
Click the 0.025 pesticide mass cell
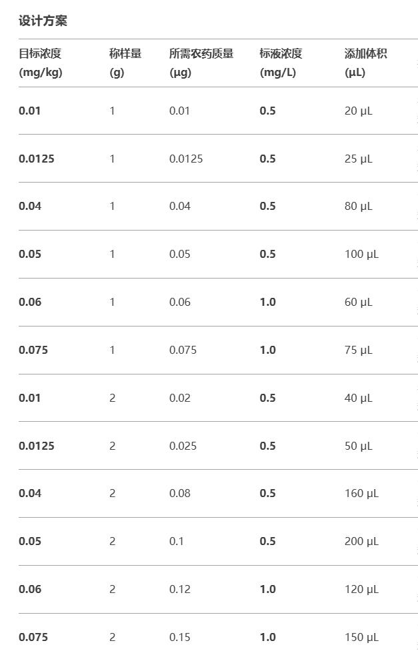click(x=183, y=446)
